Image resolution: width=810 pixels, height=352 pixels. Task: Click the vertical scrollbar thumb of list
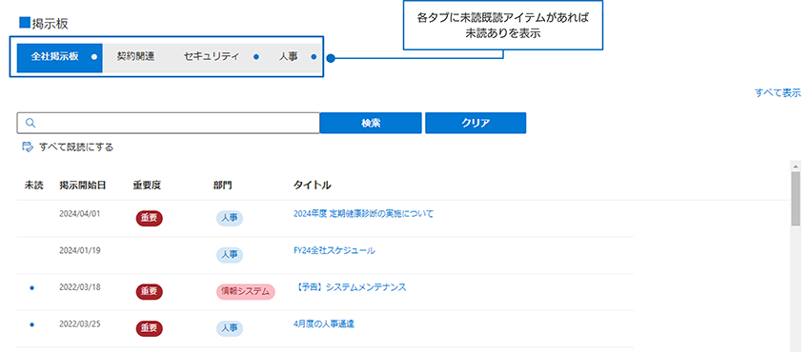[796, 199]
